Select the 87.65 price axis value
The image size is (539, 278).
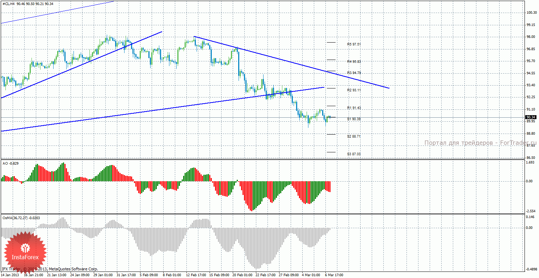tap(531, 145)
